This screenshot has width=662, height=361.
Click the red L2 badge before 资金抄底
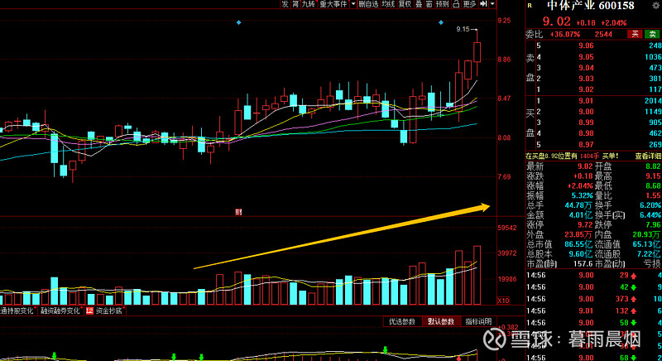[89, 311]
